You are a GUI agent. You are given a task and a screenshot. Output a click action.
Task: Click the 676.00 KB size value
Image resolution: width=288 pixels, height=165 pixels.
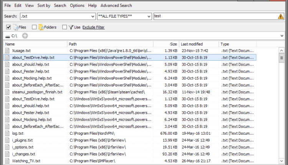click(x=169, y=134)
